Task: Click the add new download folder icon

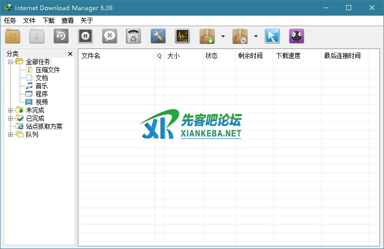Action: pos(13,36)
